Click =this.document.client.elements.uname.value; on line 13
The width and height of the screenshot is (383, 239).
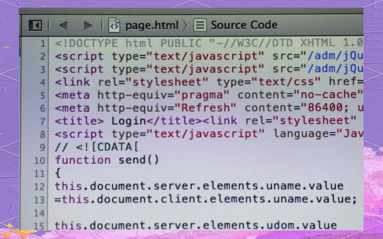[206, 199]
